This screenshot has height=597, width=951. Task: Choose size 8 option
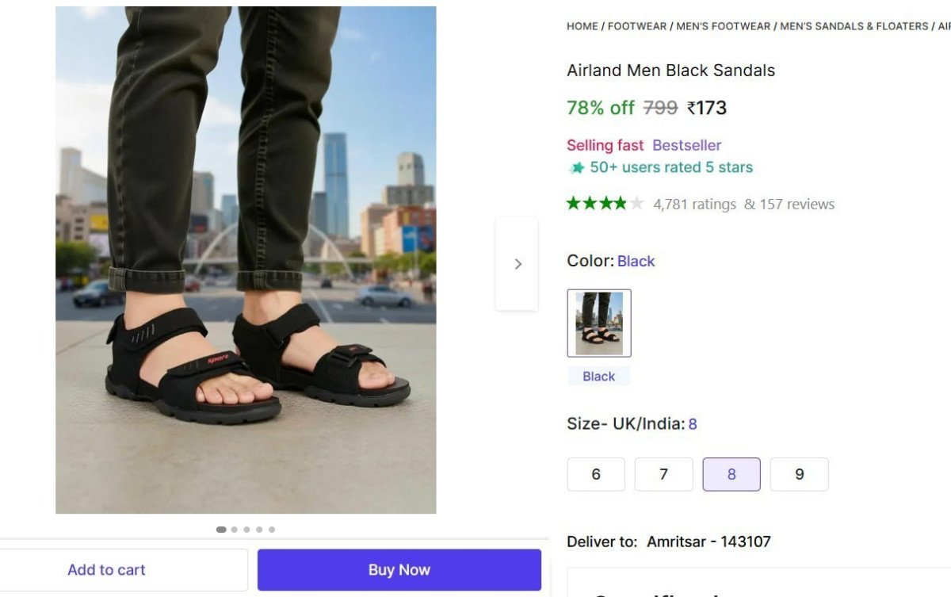pyautogui.click(x=731, y=474)
